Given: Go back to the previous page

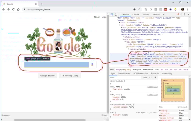Looking at the screenshot, I should tap(3, 9).
